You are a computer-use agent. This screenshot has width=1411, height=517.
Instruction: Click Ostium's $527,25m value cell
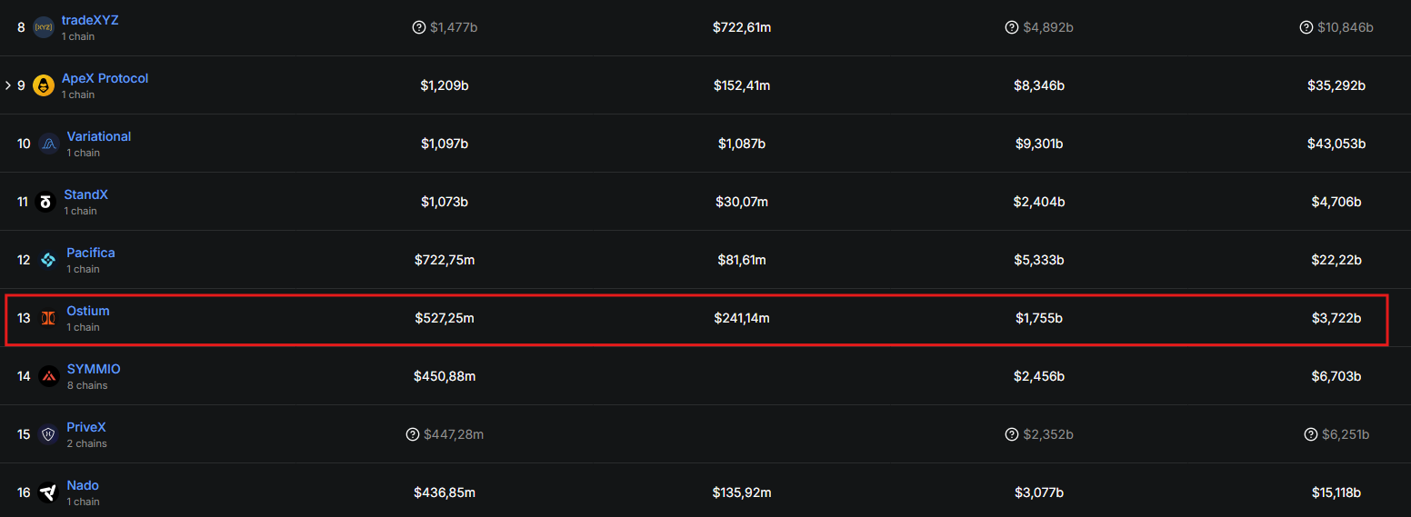(x=445, y=318)
